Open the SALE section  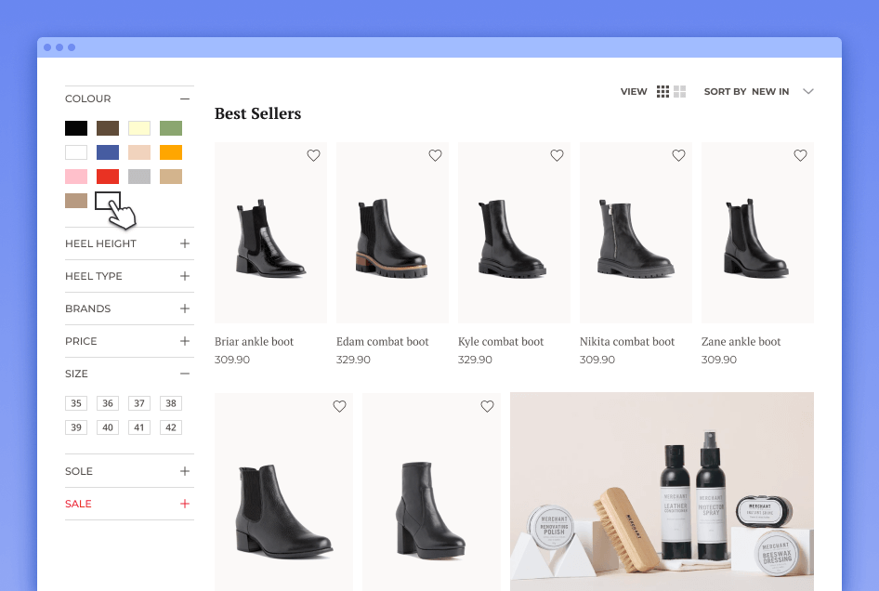tap(184, 504)
